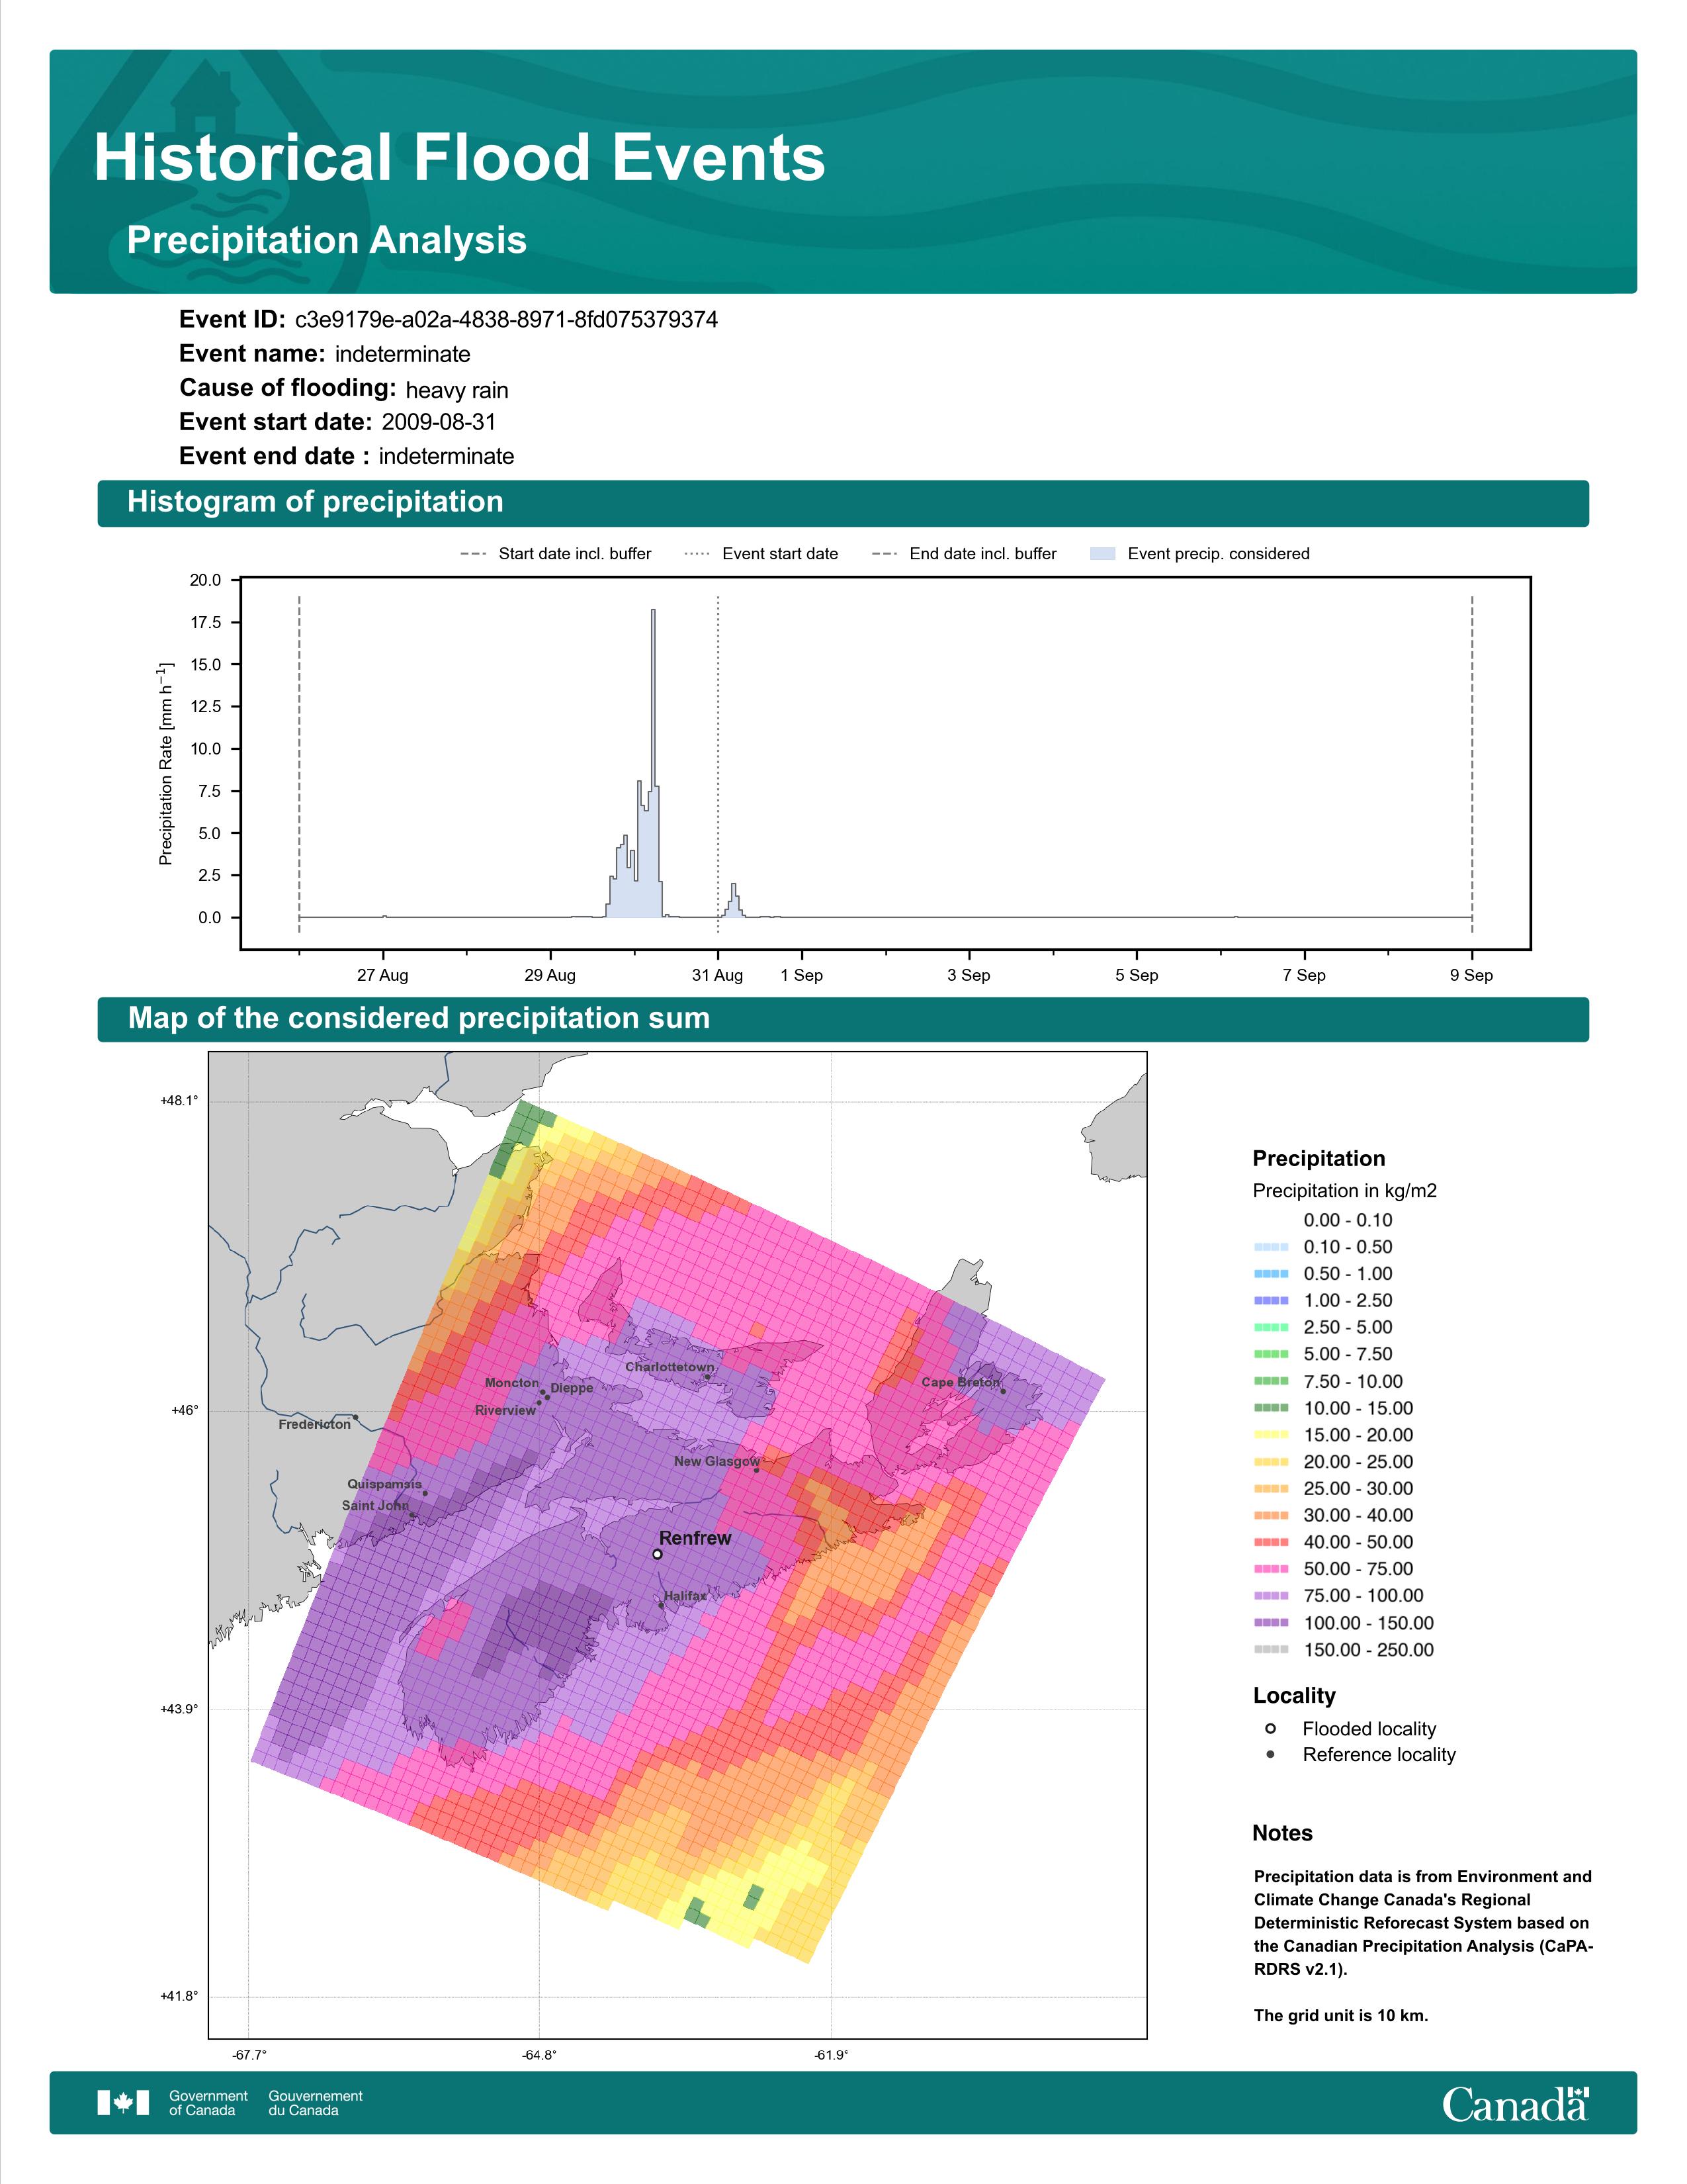Screen dimensions: 1687x2184
Task: Click the Start date incl. buffer legend entry
Action: pos(556,554)
